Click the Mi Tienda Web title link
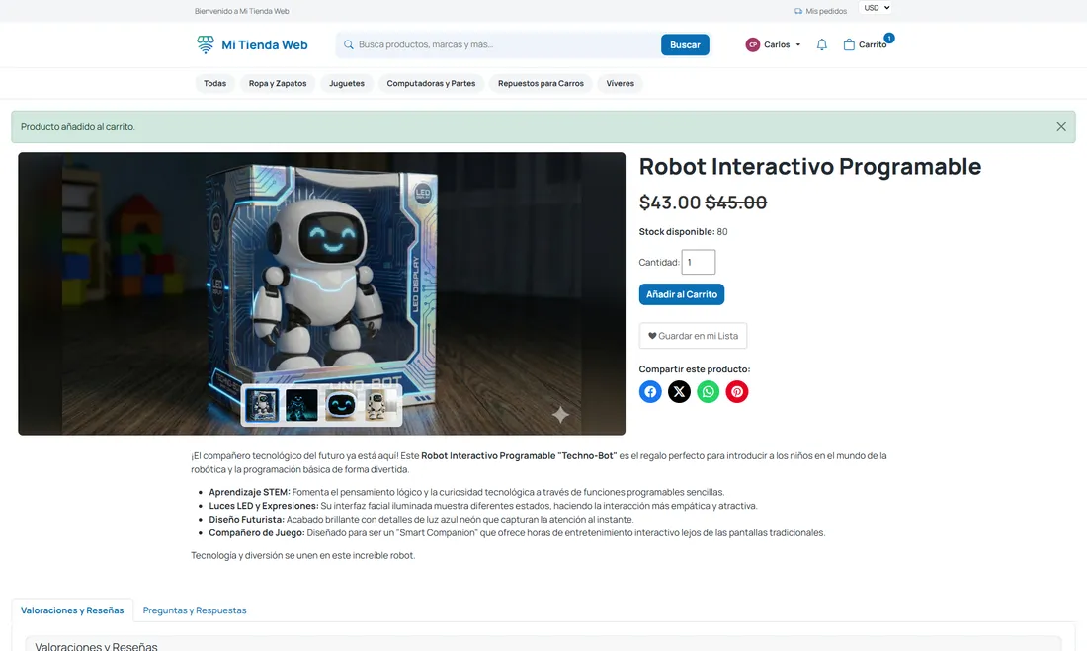Viewport: 1087px width, 651px height. point(264,45)
